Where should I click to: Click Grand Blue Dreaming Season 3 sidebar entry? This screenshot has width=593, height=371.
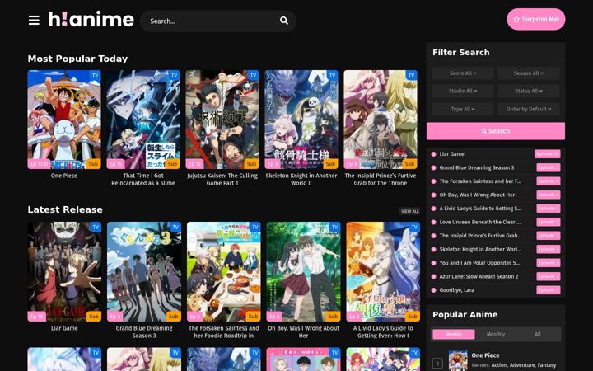pyautogui.click(x=477, y=167)
